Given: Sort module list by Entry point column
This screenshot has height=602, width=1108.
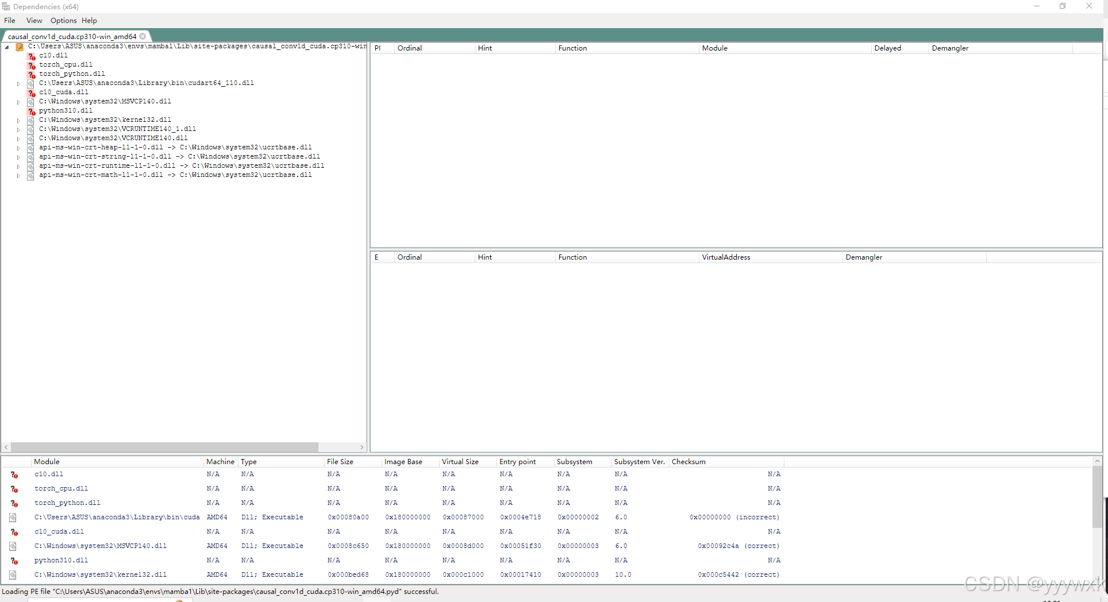Looking at the screenshot, I should (526, 462).
